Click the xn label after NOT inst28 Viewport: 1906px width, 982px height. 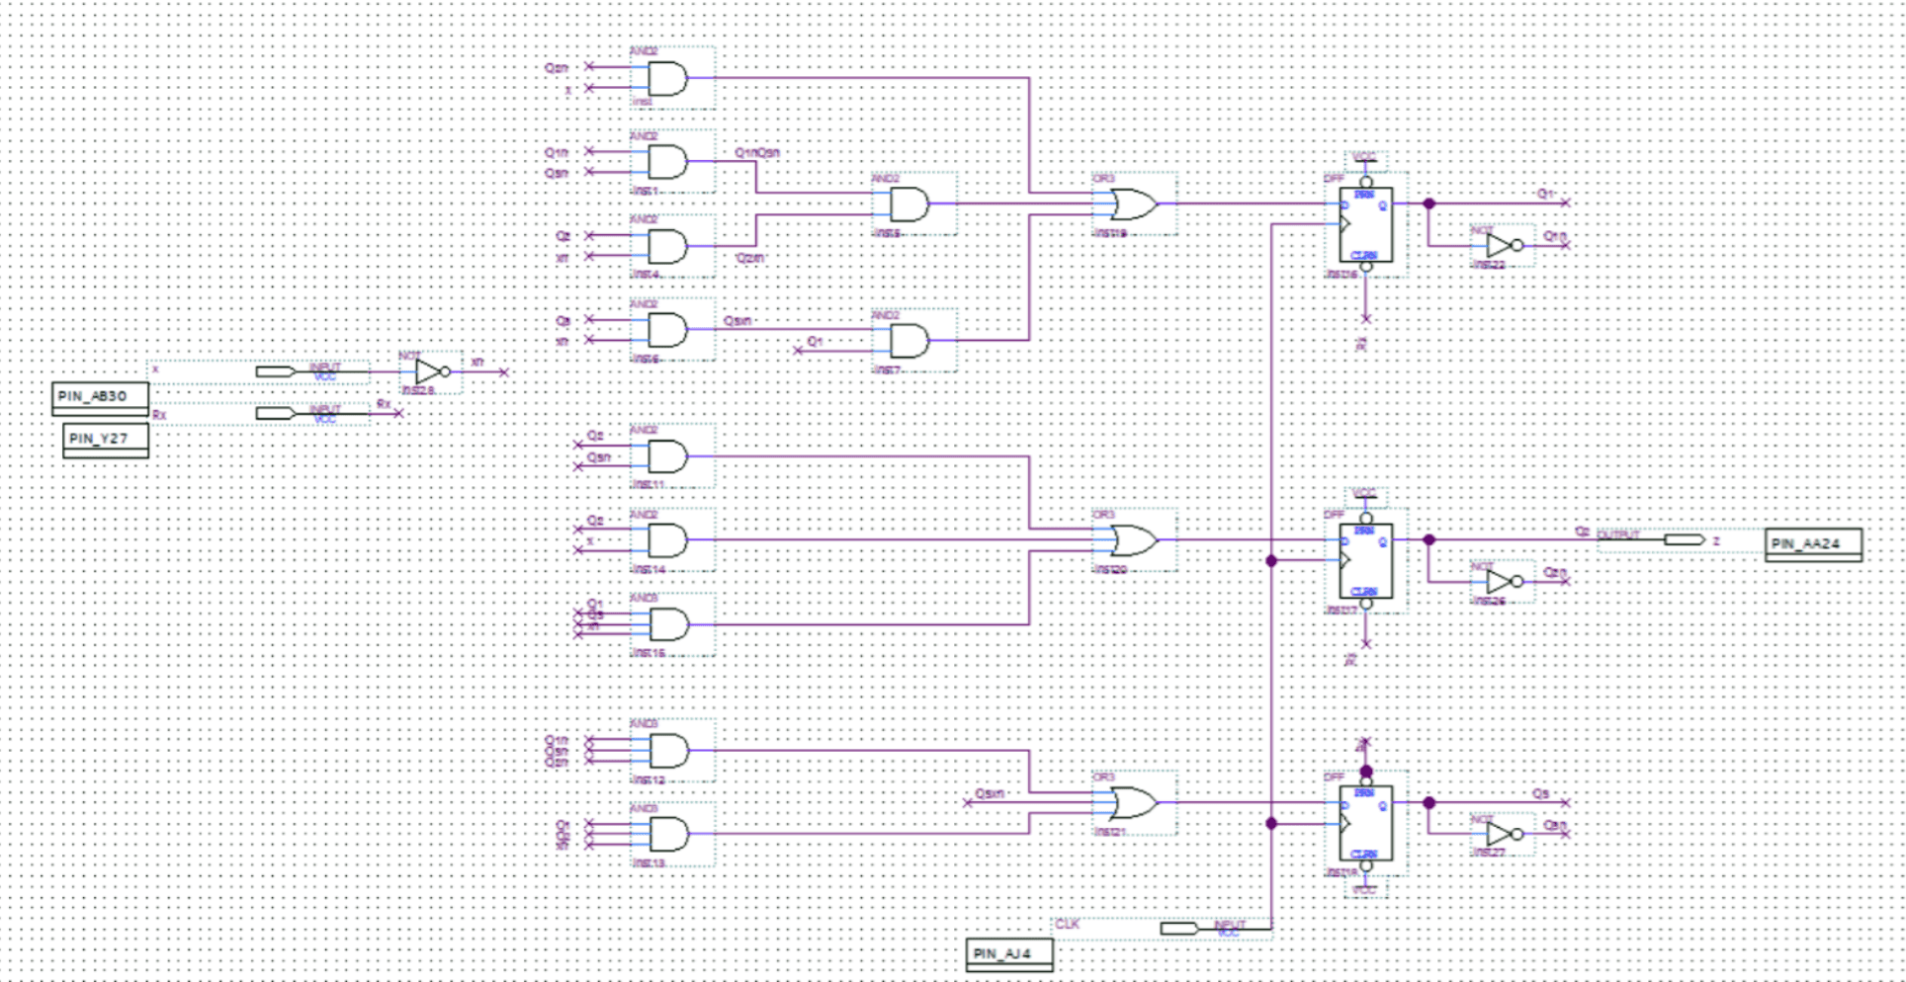point(477,363)
